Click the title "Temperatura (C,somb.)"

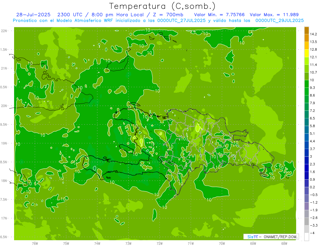pyautogui.click(x=162, y=6)
